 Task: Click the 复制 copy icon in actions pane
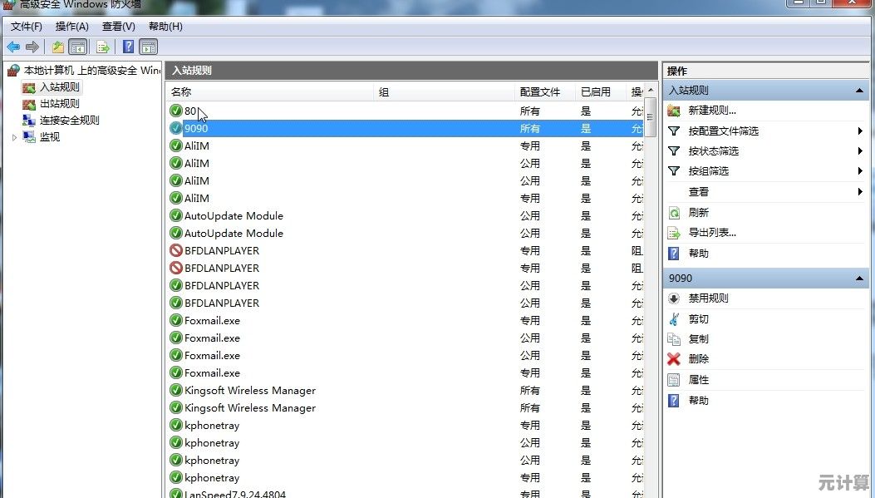(674, 339)
